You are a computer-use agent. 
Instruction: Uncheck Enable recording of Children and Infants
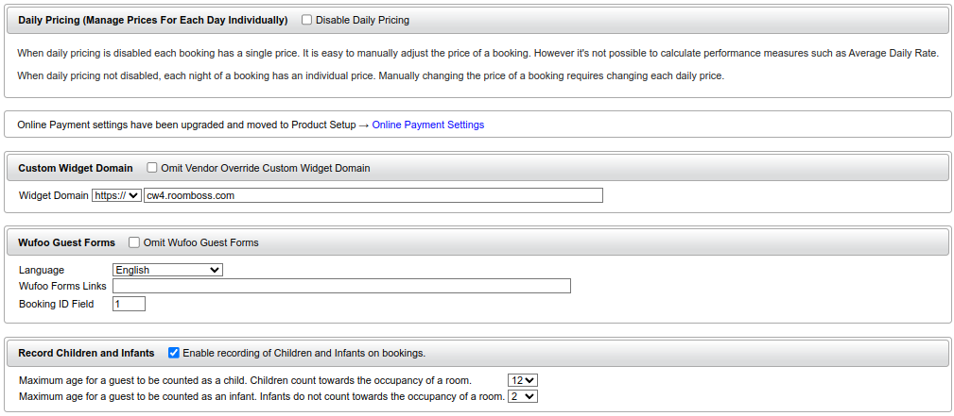(x=174, y=353)
